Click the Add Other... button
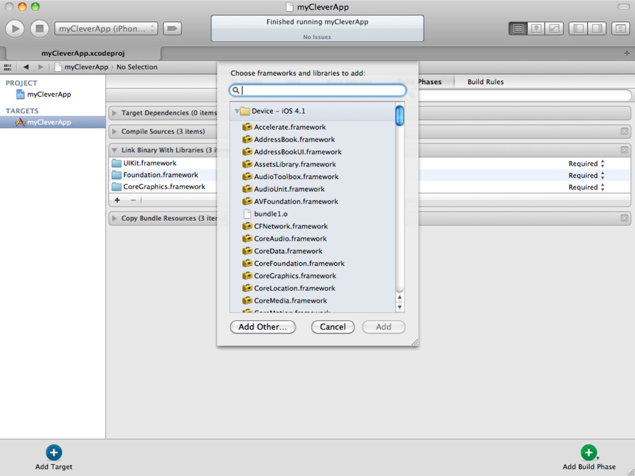The image size is (635, 476). coord(262,327)
